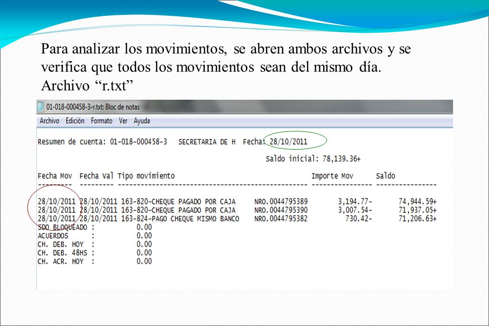The width and height of the screenshot is (489, 326).
Task: Click Fecha Val date in the 3,007.54- row
Action: (99, 210)
